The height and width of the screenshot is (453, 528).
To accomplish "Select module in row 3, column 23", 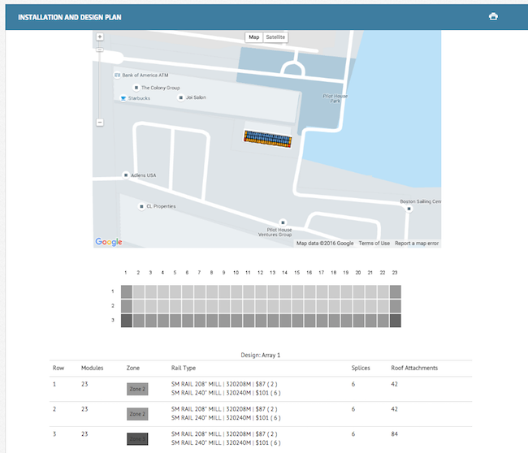I will click(x=396, y=321).
